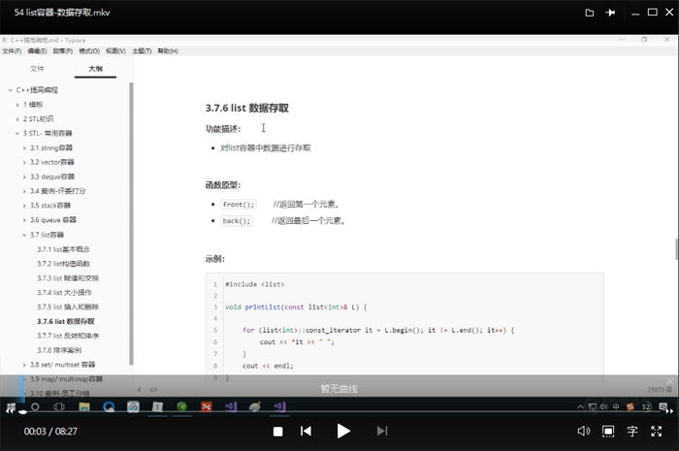Image resolution: width=679 pixels, height=451 pixels.
Task: Collapse the 3.7 list容器 section
Action: point(24,235)
